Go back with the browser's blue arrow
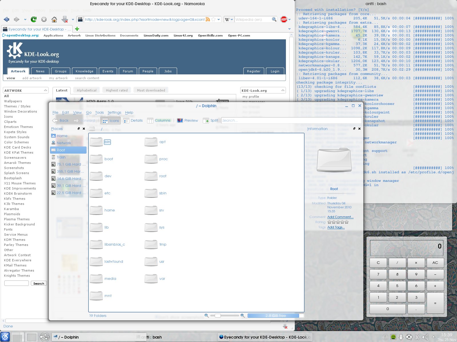 (7, 19)
